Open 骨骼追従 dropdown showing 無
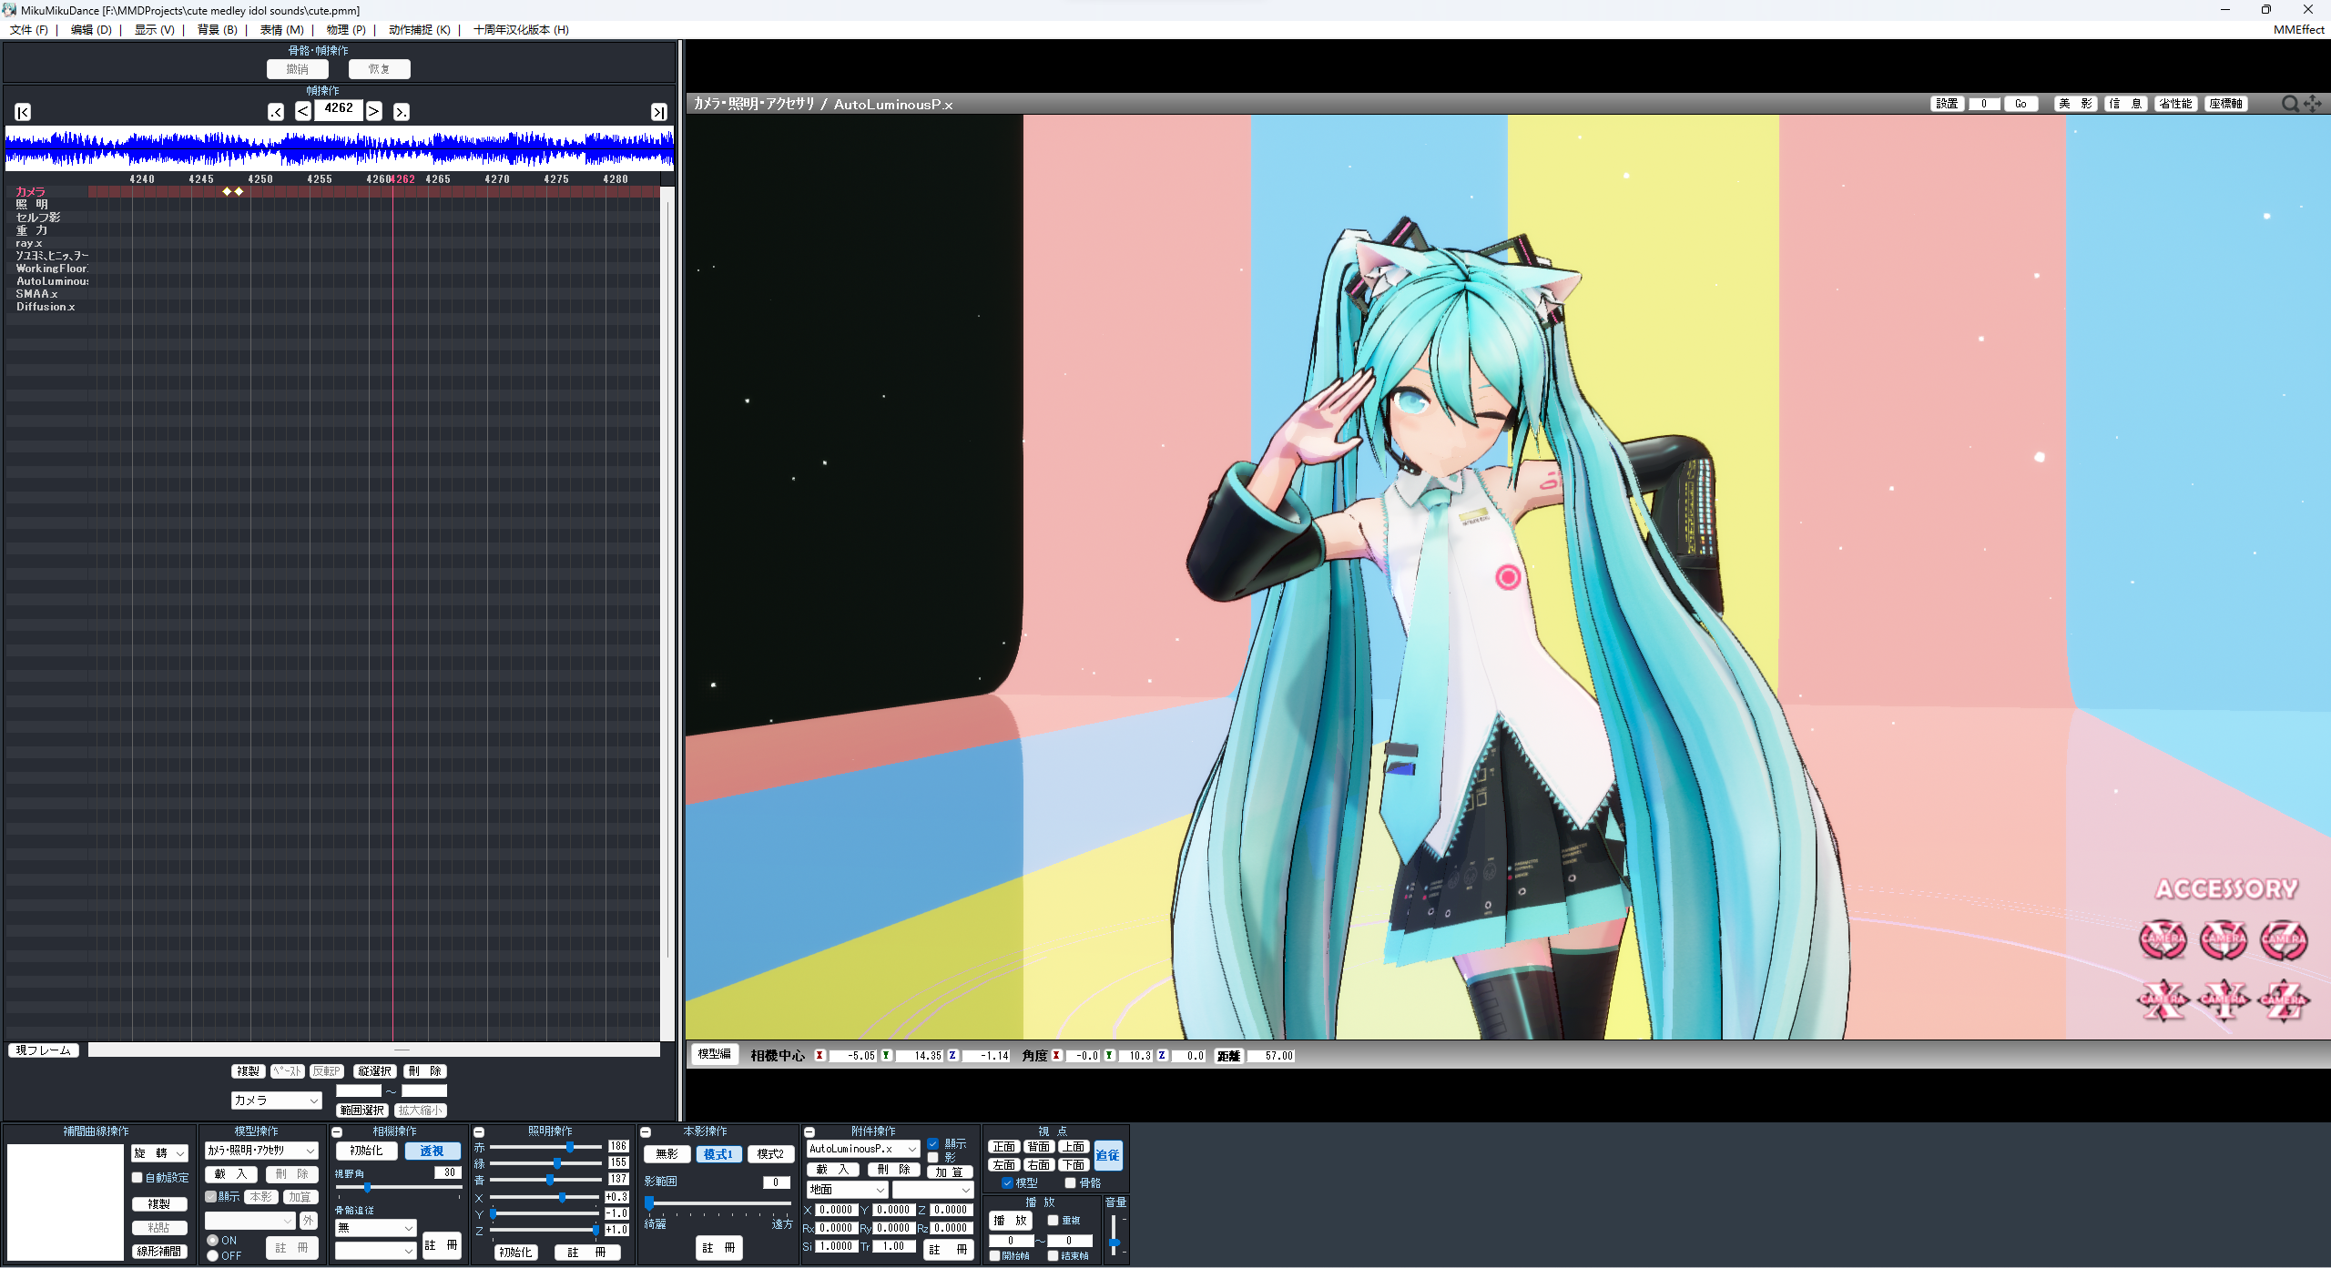 [x=375, y=1228]
